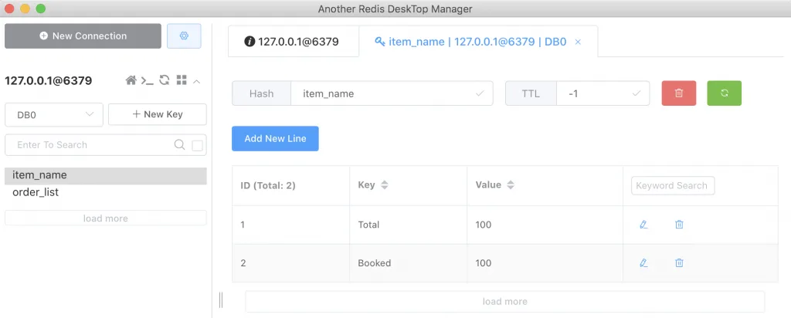Click the search magnifier icon in the sidebar

[x=179, y=144]
